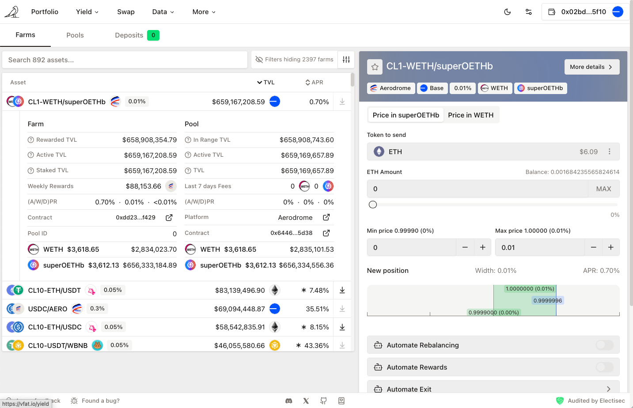Open the docs icon in footer

tap(341, 401)
